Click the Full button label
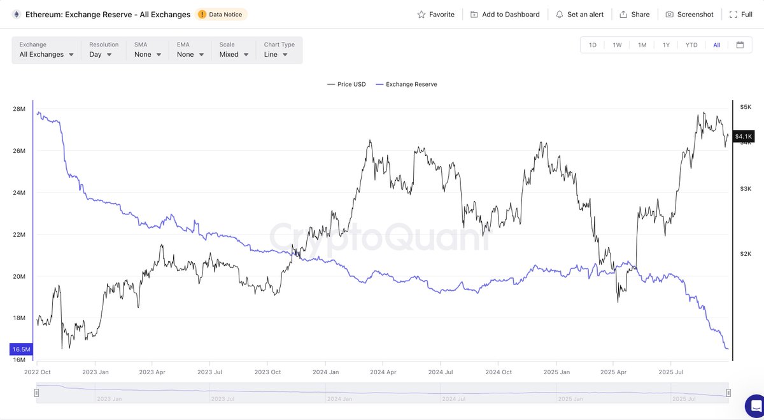 point(747,14)
